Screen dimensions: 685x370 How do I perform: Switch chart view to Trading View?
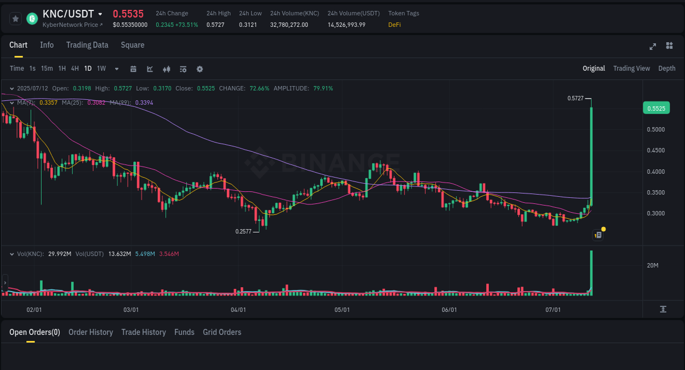click(x=631, y=69)
